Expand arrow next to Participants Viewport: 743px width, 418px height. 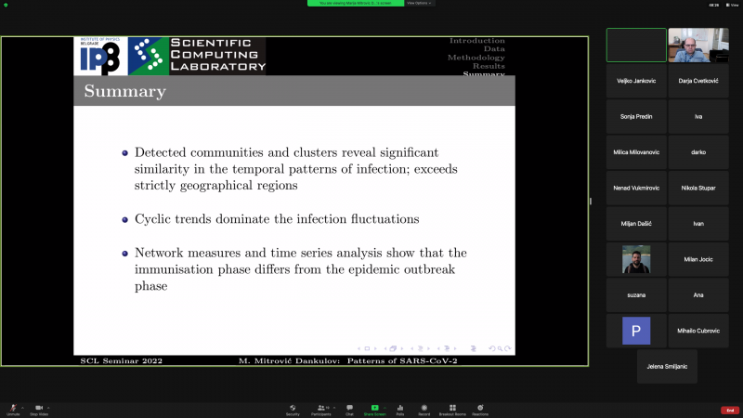334,408
